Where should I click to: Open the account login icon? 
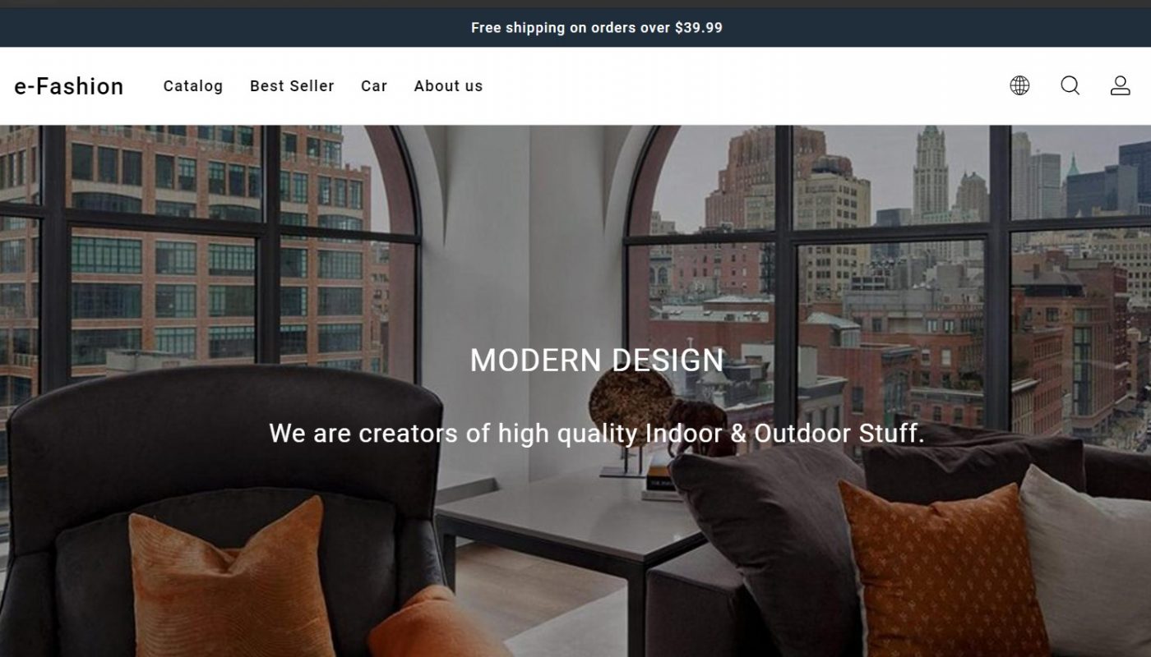pyautogui.click(x=1121, y=85)
